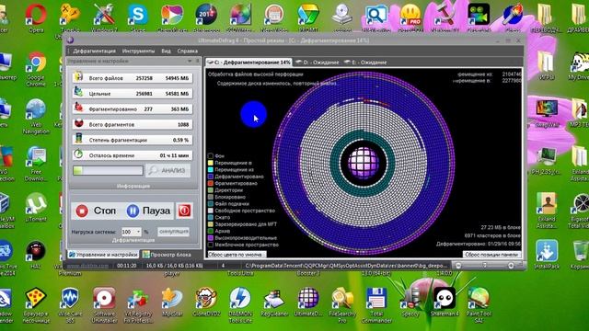Select the Просмотр блока bottom tab
Image resolution: width=589 pixels, height=331 pixels.
tap(167, 255)
